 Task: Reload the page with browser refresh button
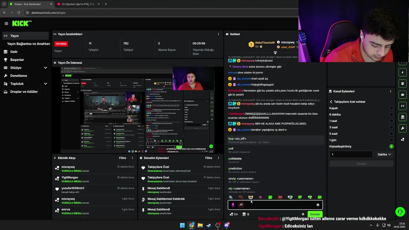pyautogui.click(x=19, y=13)
